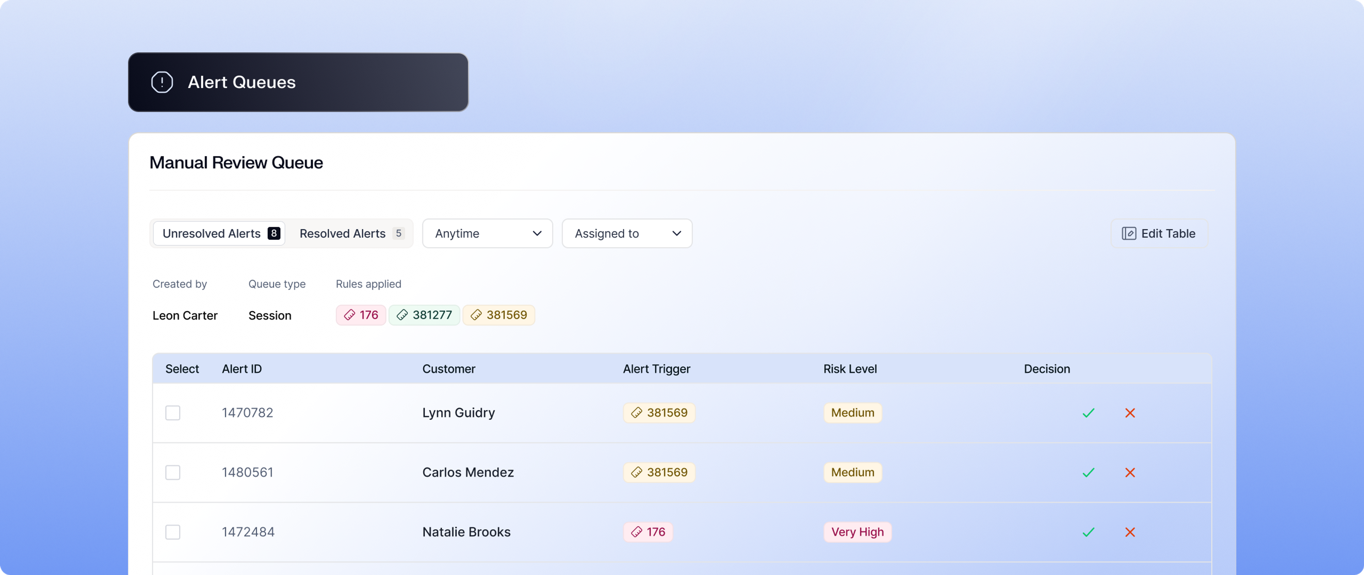Reject Carlos Mendez alert with red X
The width and height of the screenshot is (1364, 575).
click(x=1130, y=472)
